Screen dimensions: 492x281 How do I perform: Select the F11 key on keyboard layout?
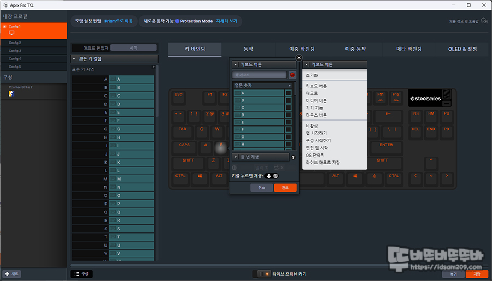tap(380, 97)
